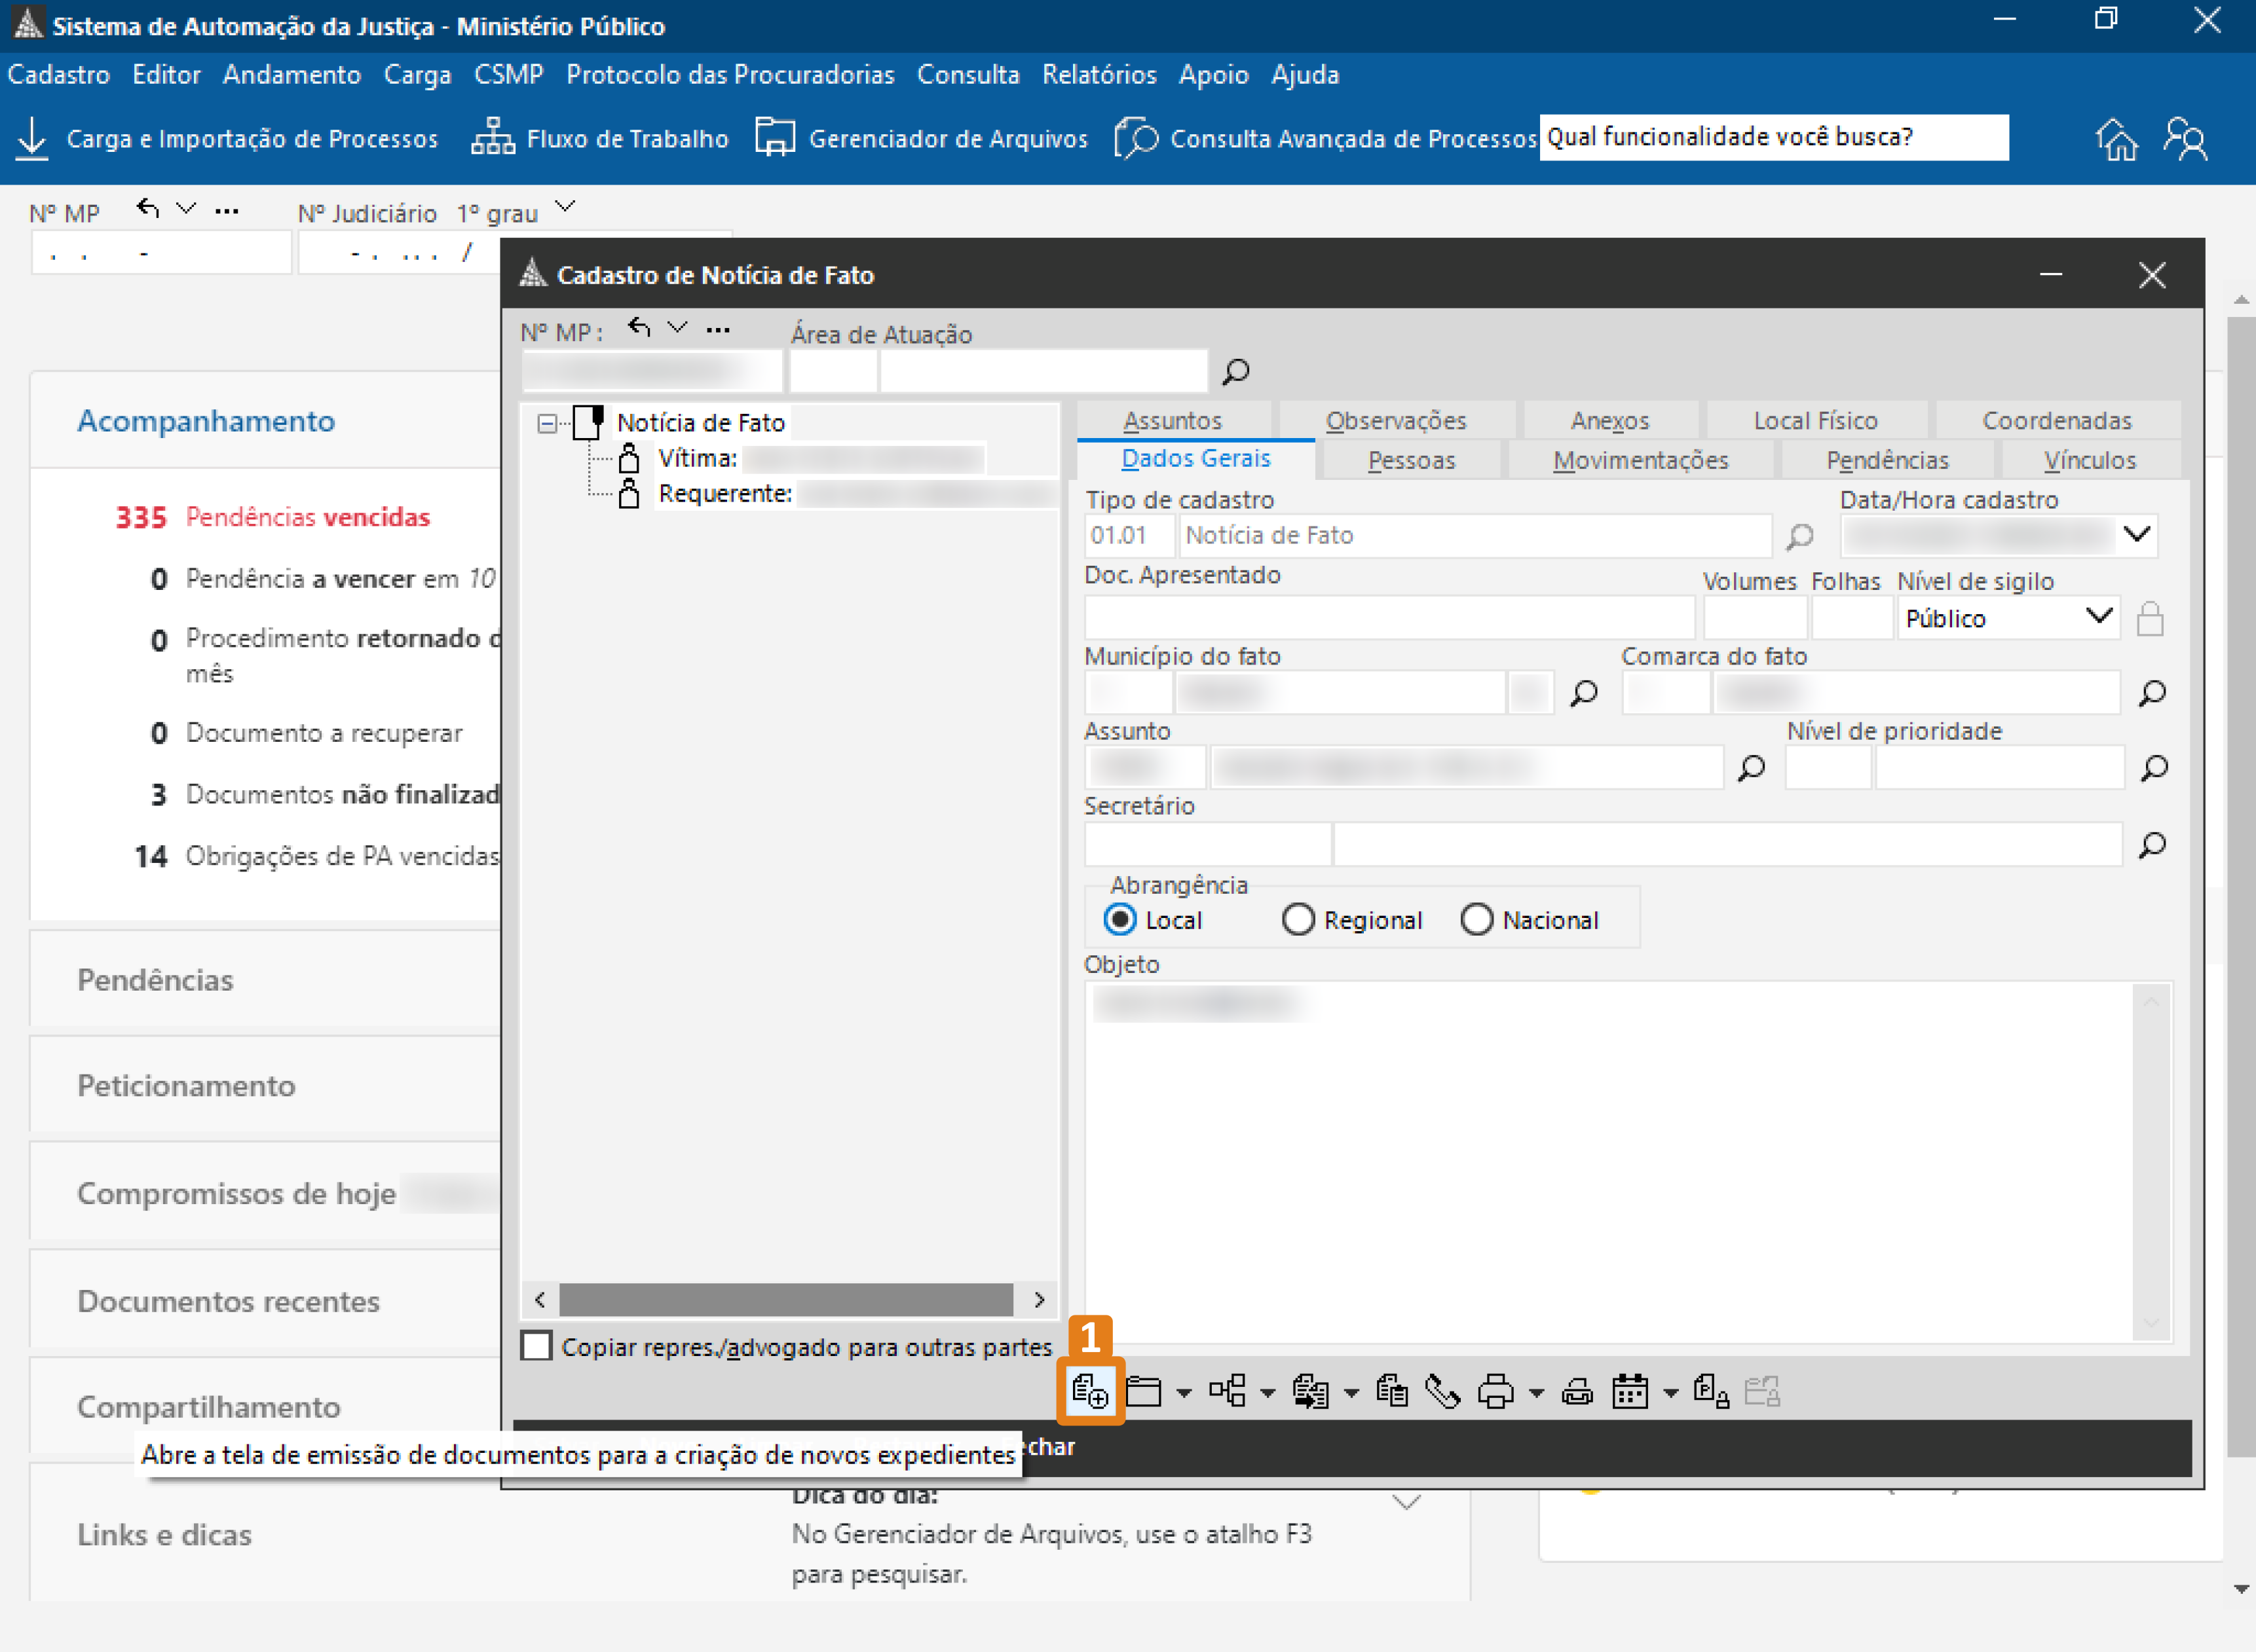Click the new document emission icon
2256x1652 pixels.
pos(1089,1391)
